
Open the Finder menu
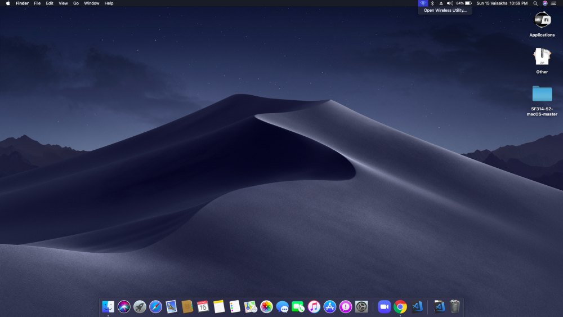click(x=23, y=3)
